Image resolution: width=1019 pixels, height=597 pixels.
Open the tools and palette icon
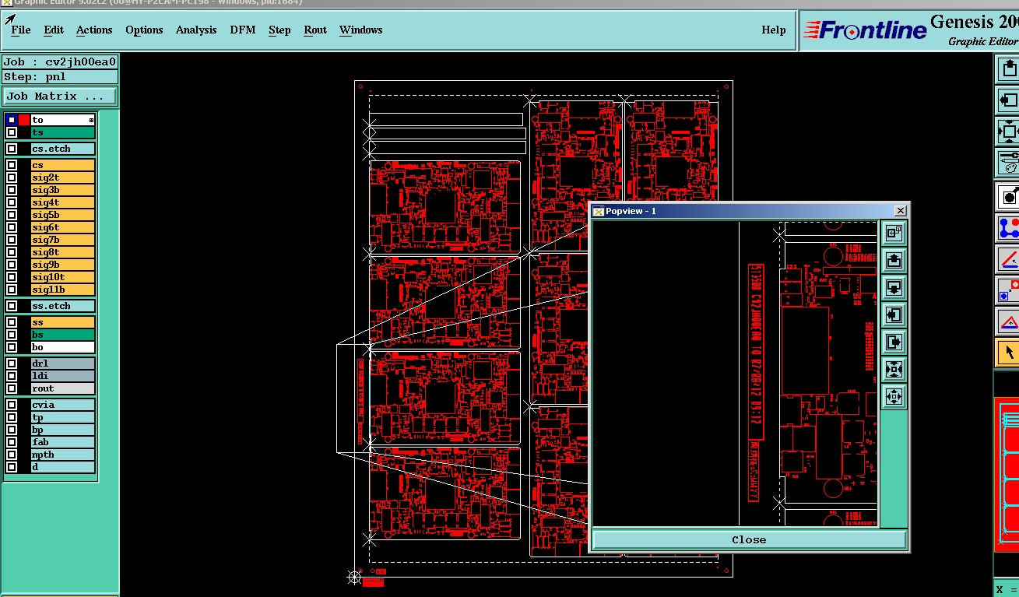click(1010, 163)
